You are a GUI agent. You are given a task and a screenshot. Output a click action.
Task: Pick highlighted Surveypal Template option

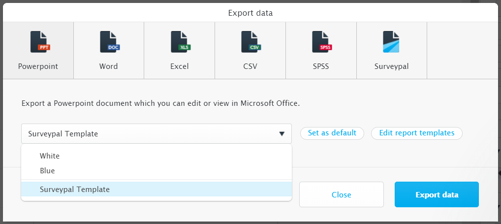coord(157,189)
